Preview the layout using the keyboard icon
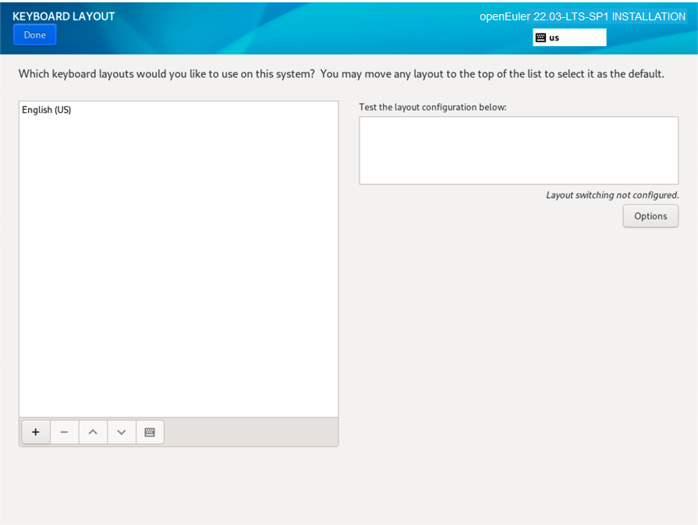 [x=150, y=432]
